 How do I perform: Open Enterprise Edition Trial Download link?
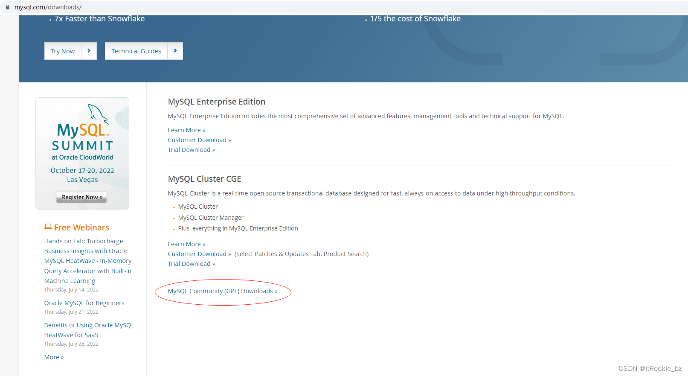click(192, 150)
